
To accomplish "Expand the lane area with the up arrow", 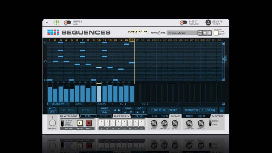I will point(223,104).
